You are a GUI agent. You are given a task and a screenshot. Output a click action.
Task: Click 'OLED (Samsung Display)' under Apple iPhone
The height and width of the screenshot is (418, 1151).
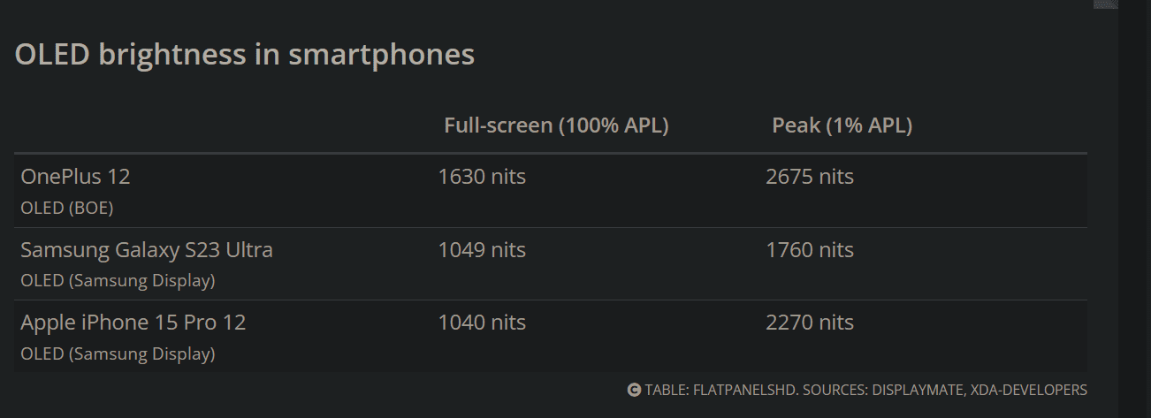pos(118,354)
